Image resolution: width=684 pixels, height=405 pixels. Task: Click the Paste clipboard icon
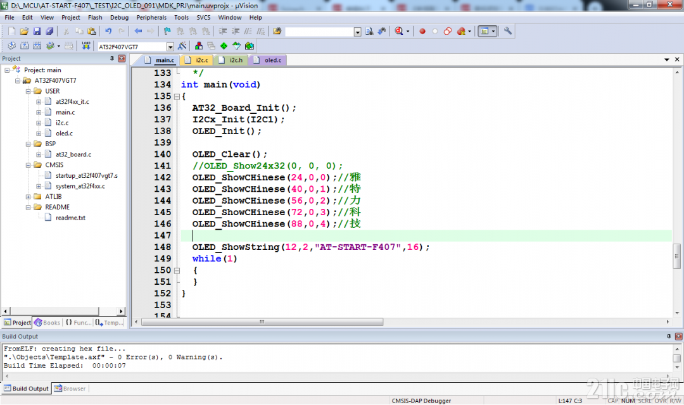click(92, 32)
